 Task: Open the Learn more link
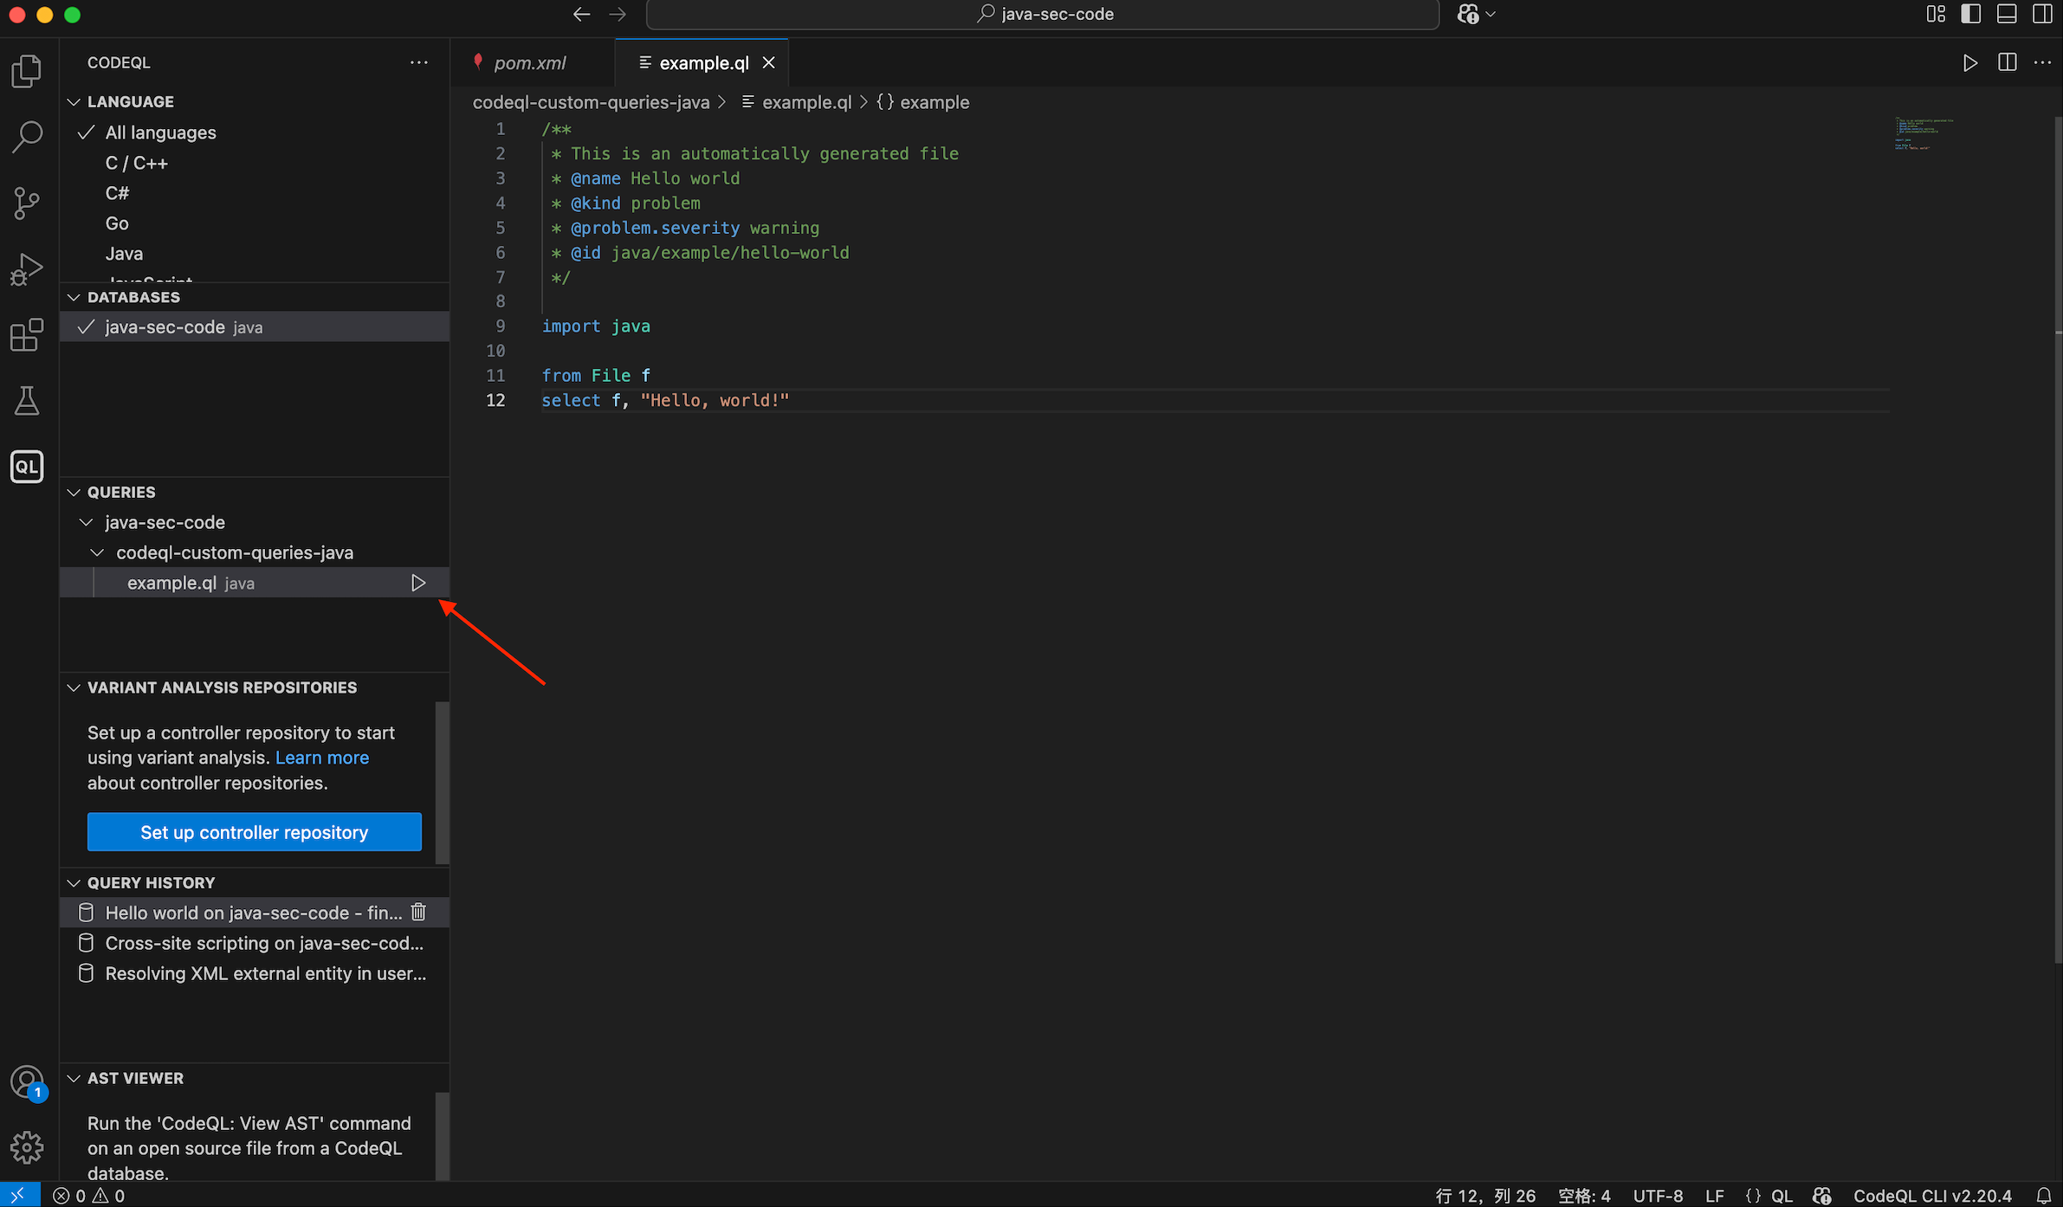(x=321, y=758)
